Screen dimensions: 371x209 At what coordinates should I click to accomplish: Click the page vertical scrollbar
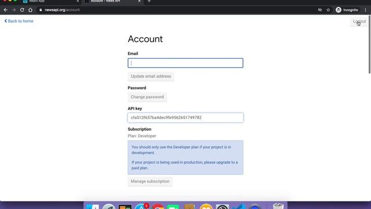369,45
